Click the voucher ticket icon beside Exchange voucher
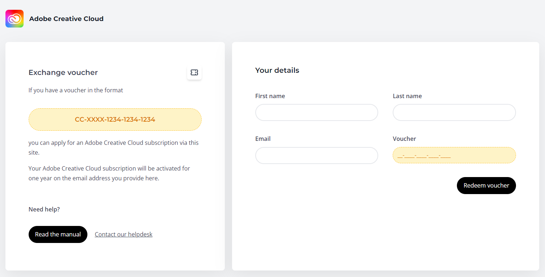This screenshot has width=545, height=277. [194, 73]
